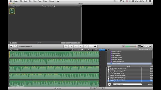Viewport: 161px width, 90px height.
Task: Open the Share menu
Action: (x=45, y=1)
